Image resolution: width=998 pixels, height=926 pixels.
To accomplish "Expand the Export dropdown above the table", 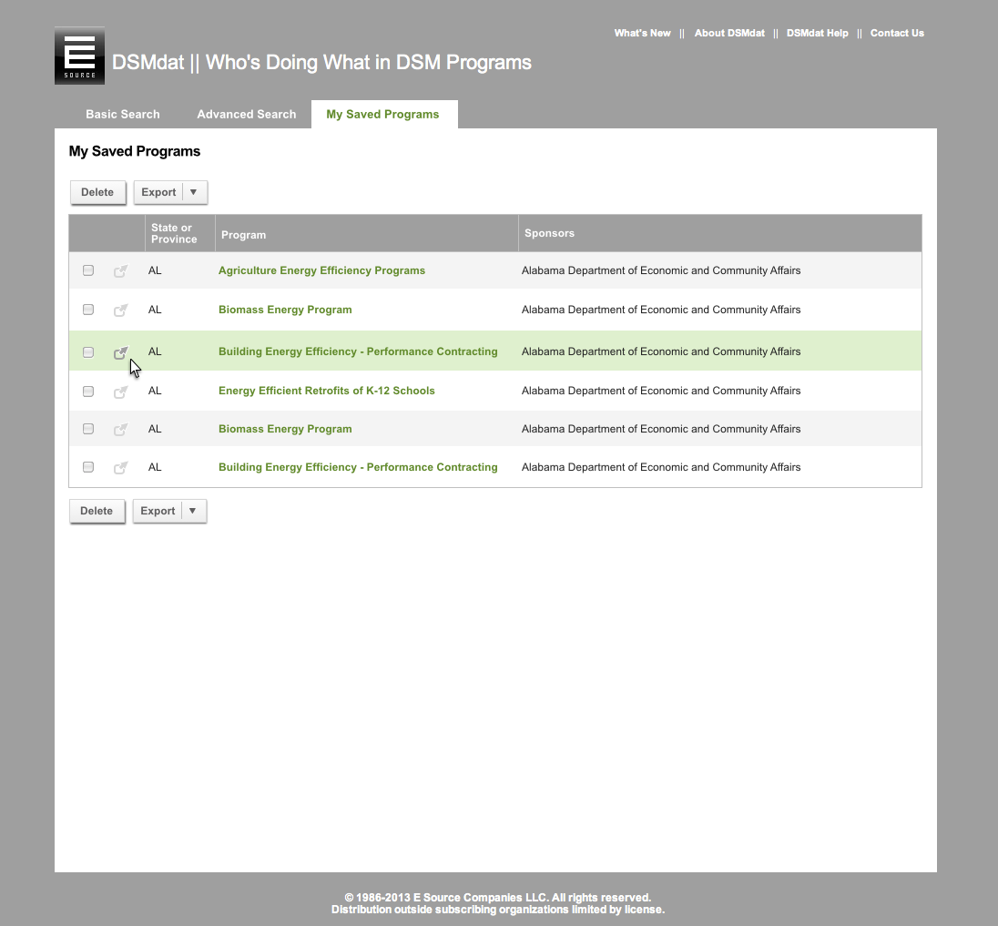I will coord(194,192).
